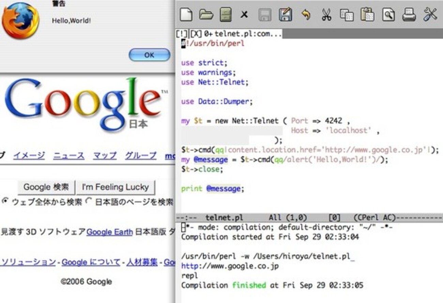Viewport: 443px width, 303px height.
Task: Click the "print @message;" code line
Action: click(x=213, y=189)
